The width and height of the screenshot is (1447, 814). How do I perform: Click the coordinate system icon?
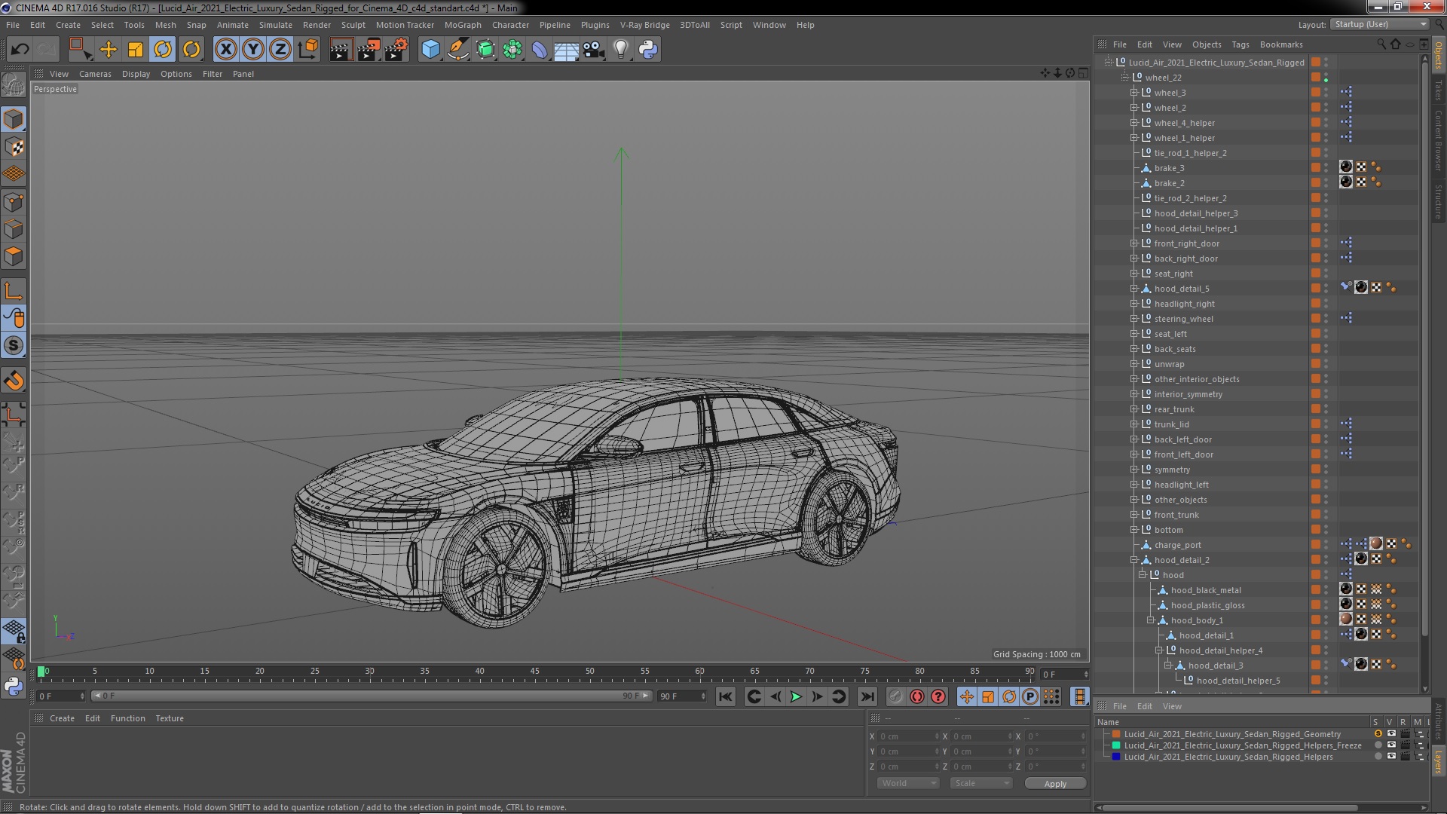coord(307,50)
